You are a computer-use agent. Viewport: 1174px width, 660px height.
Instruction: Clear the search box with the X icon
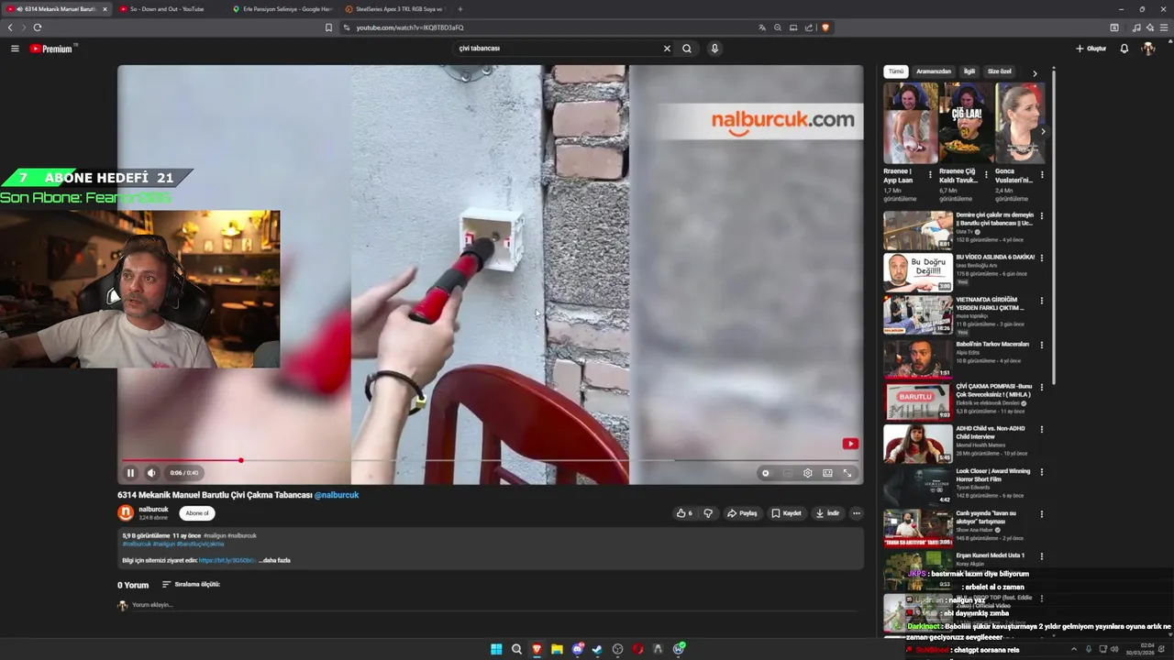667,49
